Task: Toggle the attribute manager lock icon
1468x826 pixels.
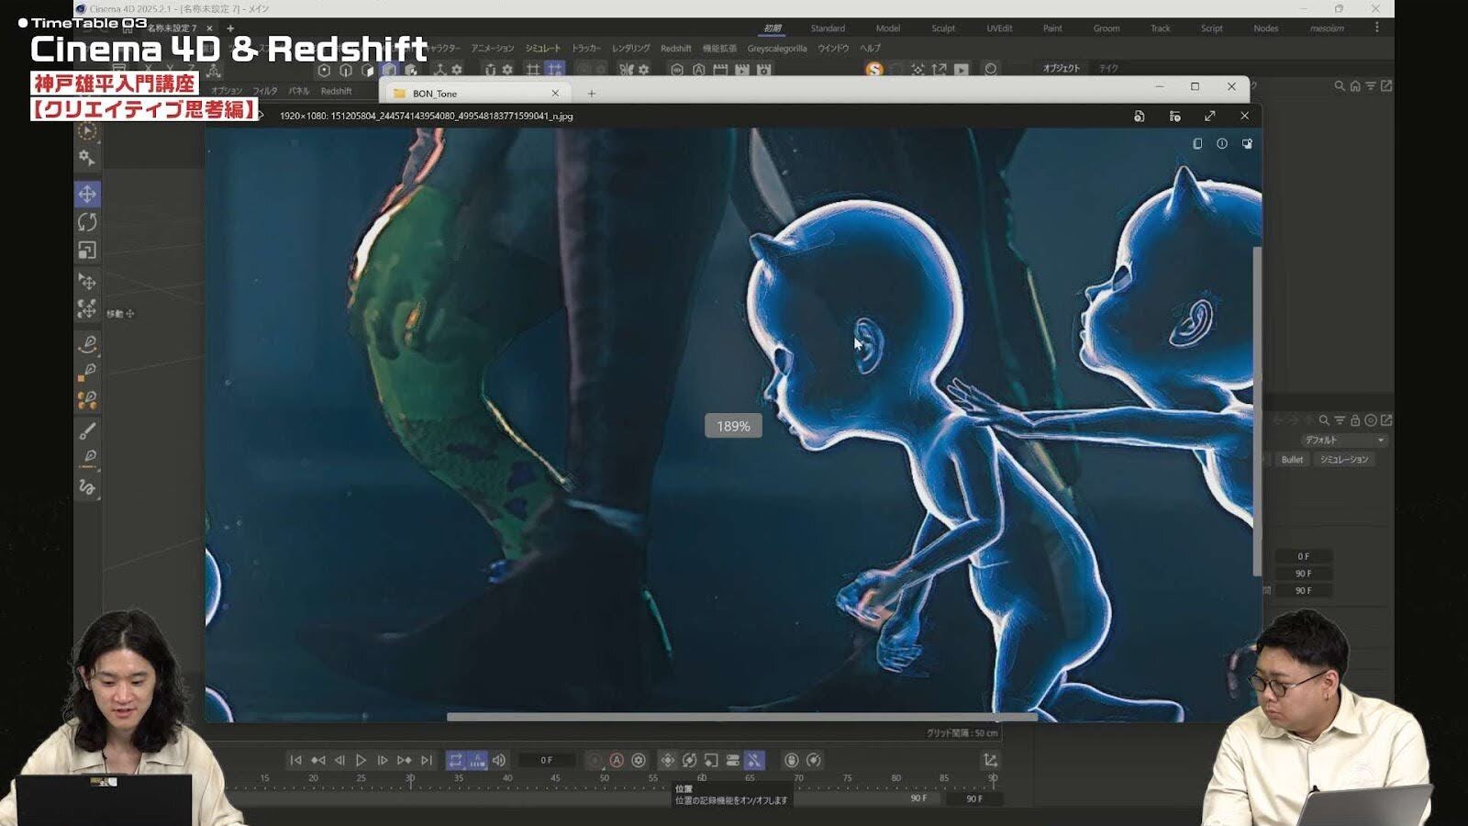Action: (x=1354, y=420)
